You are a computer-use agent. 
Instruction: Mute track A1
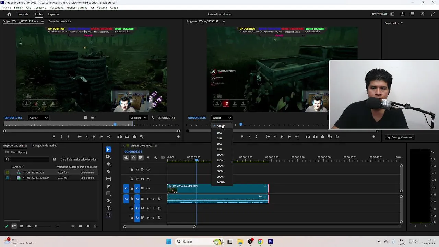pos(148,199)
